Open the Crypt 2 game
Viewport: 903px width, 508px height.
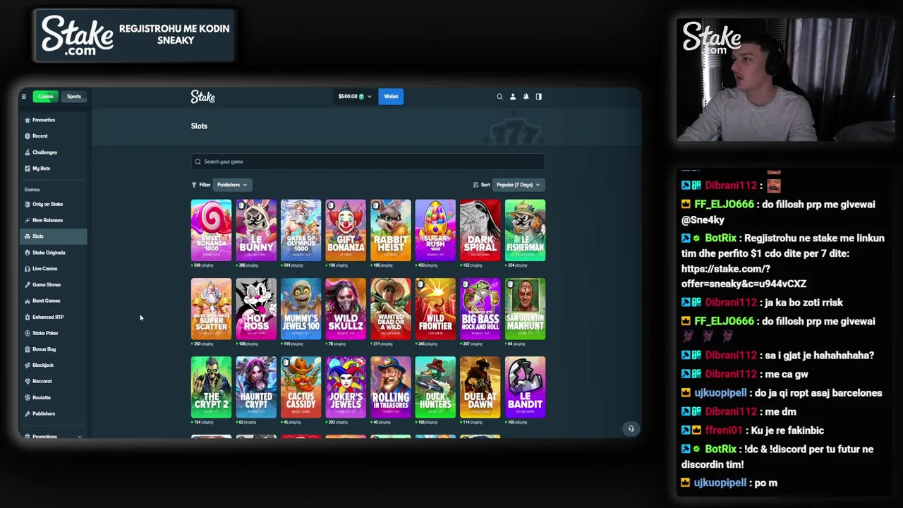point(211,387)
